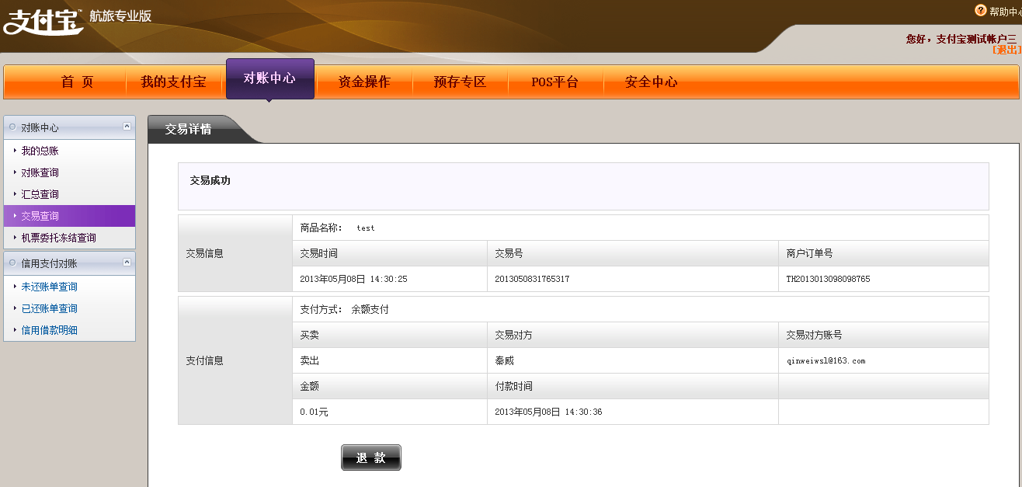This screenshot has width=1022, height=487.
Task: Open 信用借款明细 in the sidebar
Action: pos(49,330)
